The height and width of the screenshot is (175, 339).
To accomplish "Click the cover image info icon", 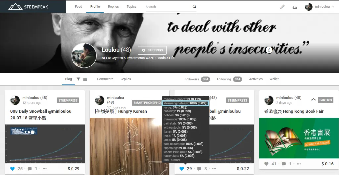I will tap(269, 50).
